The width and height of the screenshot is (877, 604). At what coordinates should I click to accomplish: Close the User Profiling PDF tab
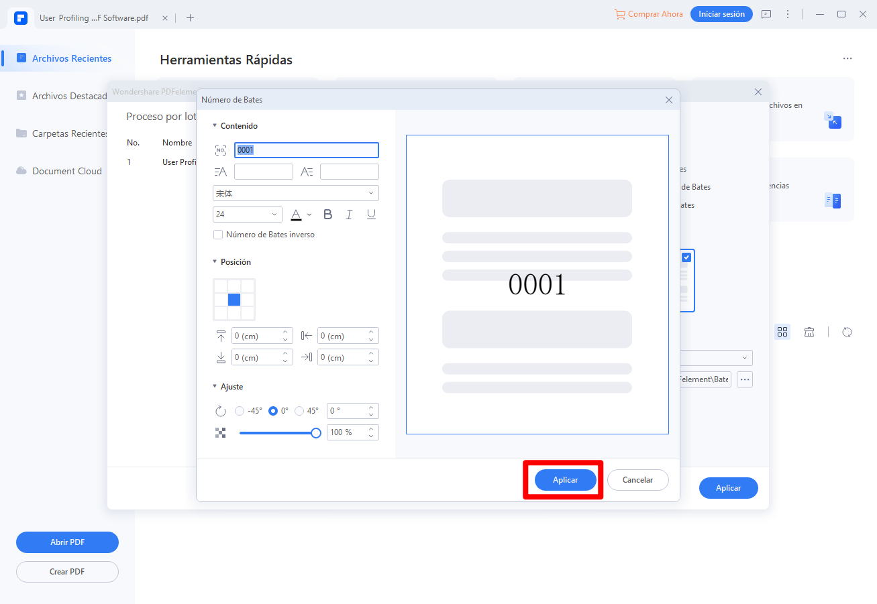tap(165, 18)
